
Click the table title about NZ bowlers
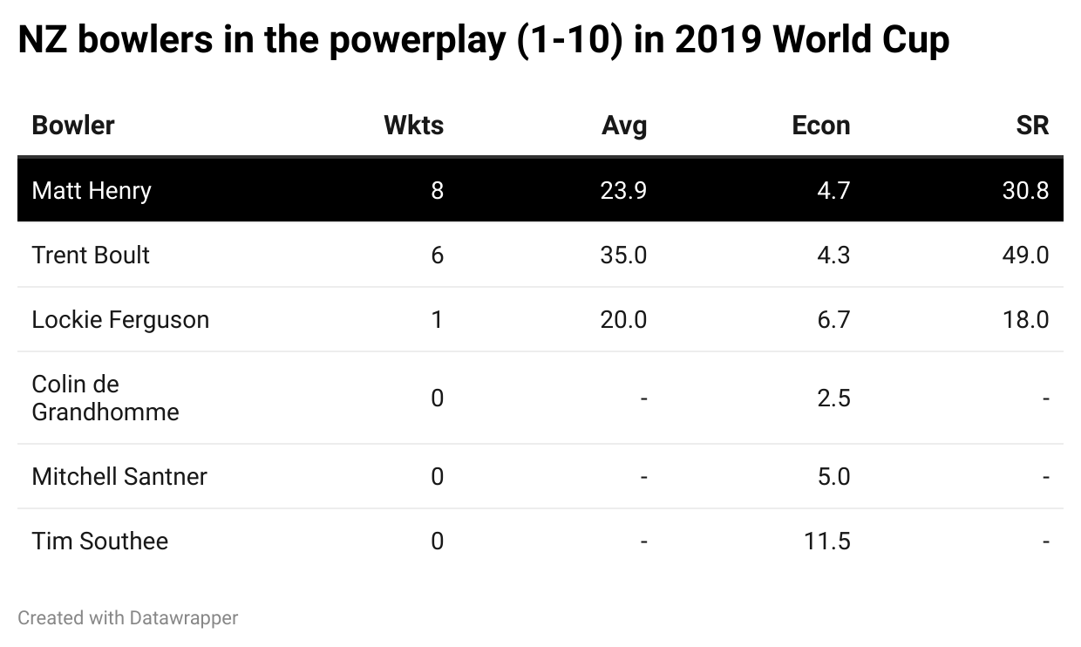coord(484,40)
